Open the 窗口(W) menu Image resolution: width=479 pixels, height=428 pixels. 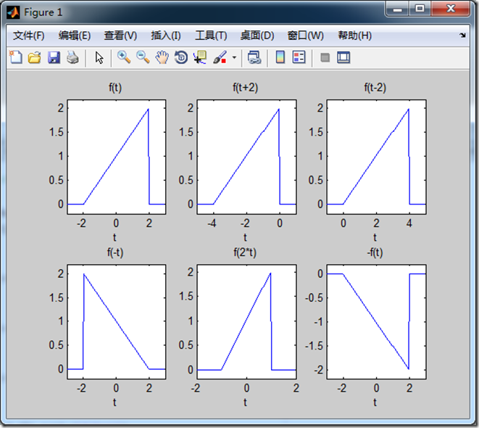[306, 36]
